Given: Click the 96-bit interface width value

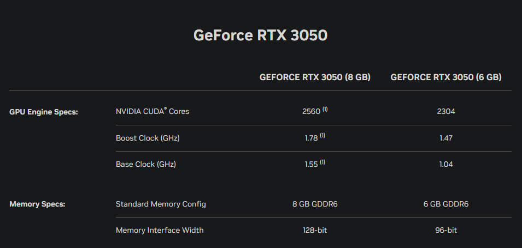Looking at the screenshot, I should pyautogui.click(x=446, y=231).
